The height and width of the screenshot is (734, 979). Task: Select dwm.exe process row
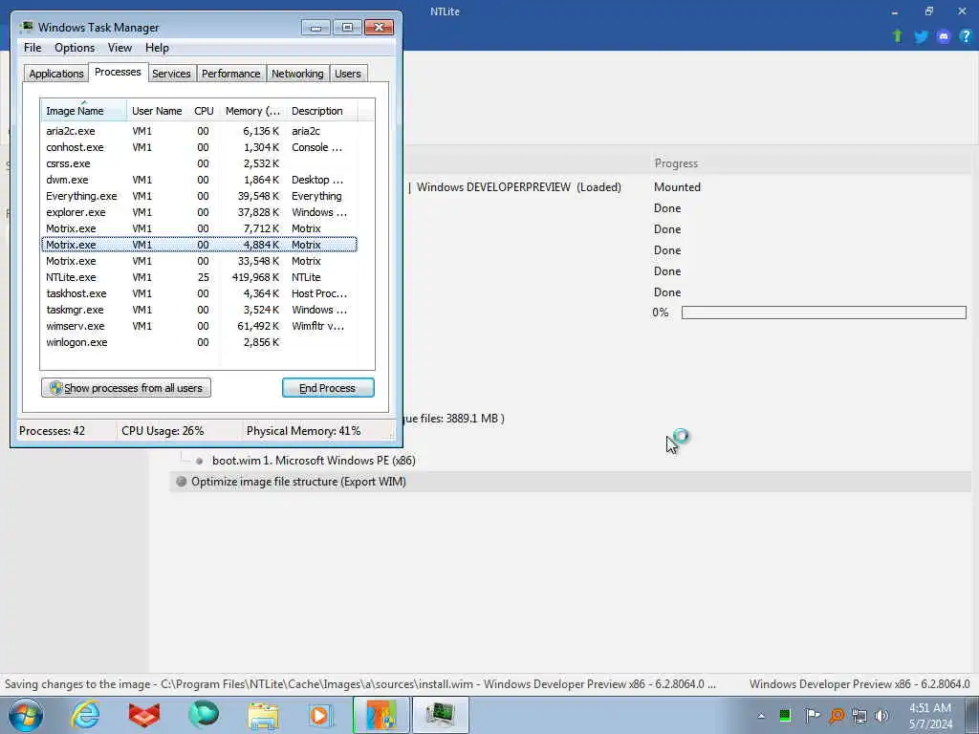[x=199, y=180]
